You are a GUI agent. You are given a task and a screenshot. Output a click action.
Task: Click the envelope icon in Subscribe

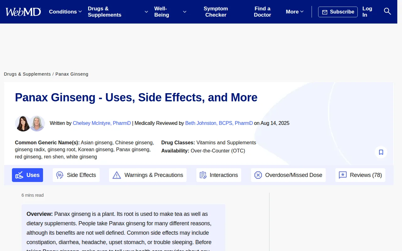coord(325,12)
